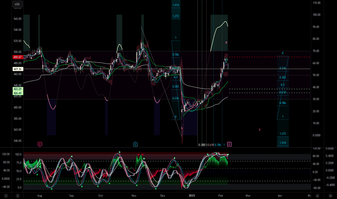The height and width of the screenshot is (199, 337).
Task: Click the Aug label on the time axis
Action: 40,195
